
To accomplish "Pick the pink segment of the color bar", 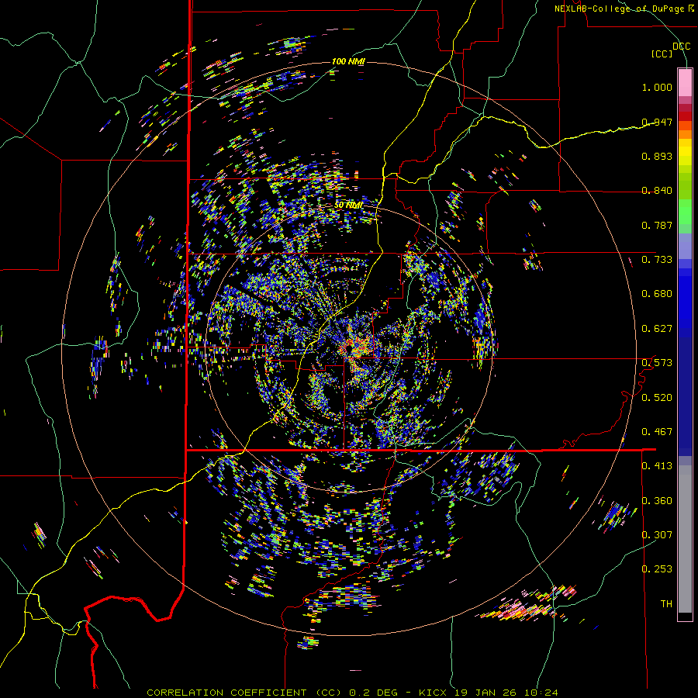I will coord(685,82).
